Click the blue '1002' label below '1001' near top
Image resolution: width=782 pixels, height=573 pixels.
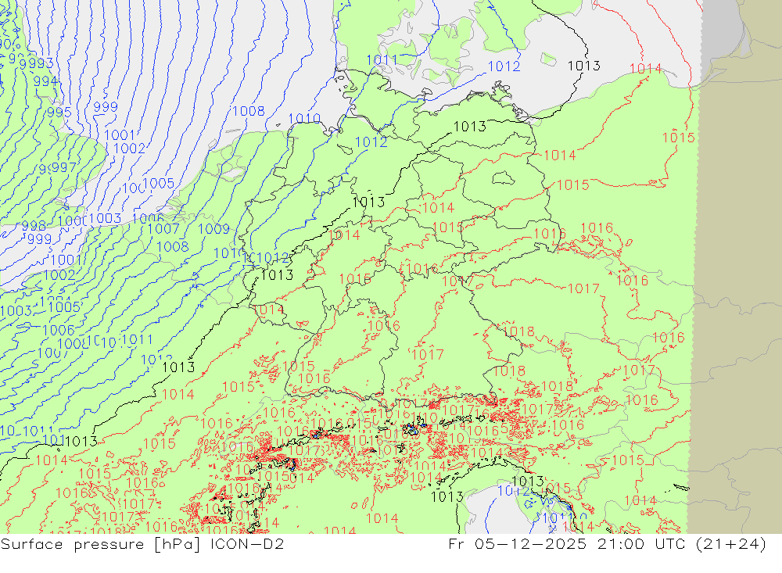(129, 148)
